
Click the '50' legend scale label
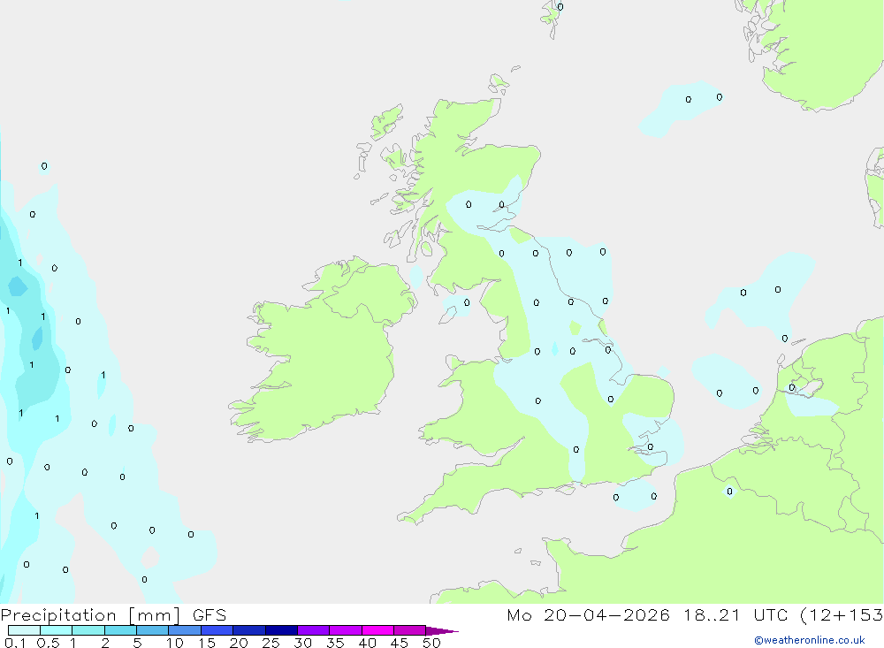point(431,643)
